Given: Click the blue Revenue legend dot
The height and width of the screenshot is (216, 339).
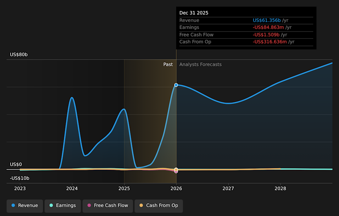Looking at the screenshot, I should coord(13,205).
